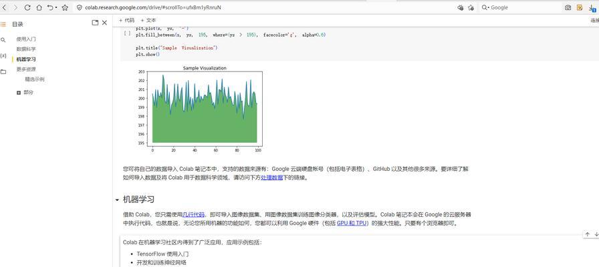Click the undo closed tab arrow
This screenshot has height=267, width=599.
click(50, 7)
